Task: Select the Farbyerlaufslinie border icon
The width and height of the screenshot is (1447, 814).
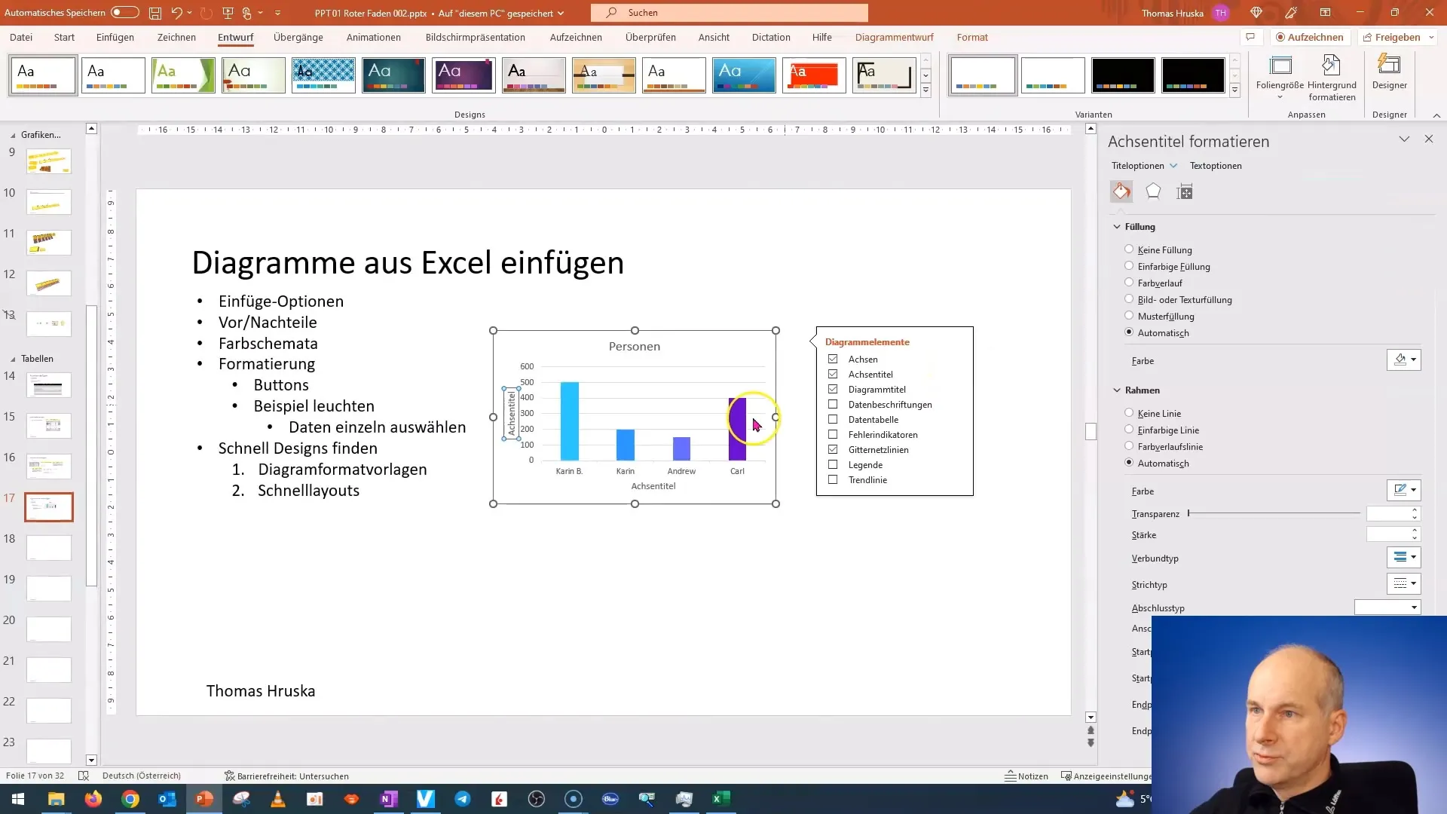Action: (1130, 446)
